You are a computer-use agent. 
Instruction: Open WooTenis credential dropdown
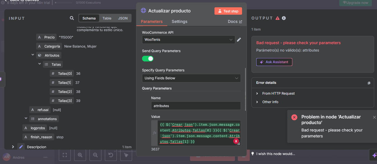[188, 39]
